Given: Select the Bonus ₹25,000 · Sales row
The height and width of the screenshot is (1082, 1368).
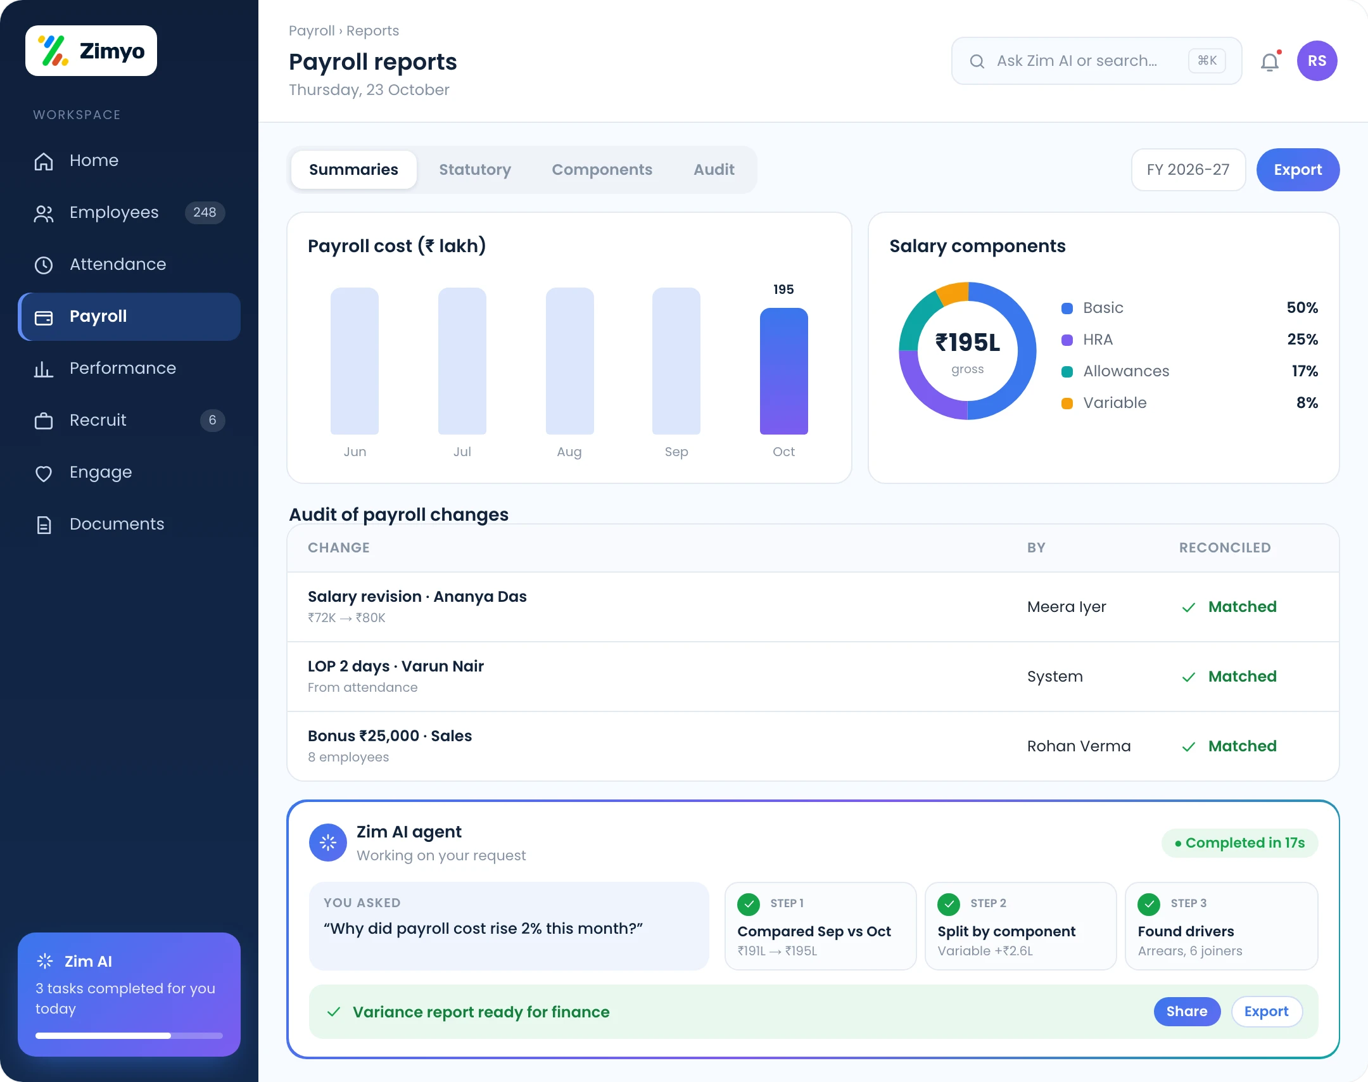Looking at the screenshot, I should (813, 746).
